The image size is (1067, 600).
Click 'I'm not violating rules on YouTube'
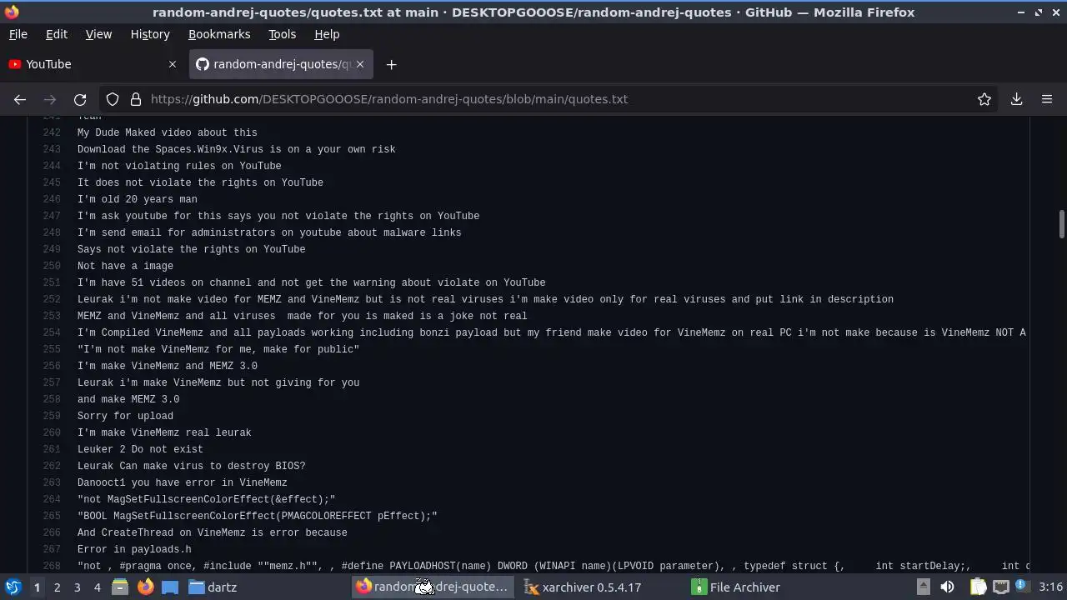point(179,166)
